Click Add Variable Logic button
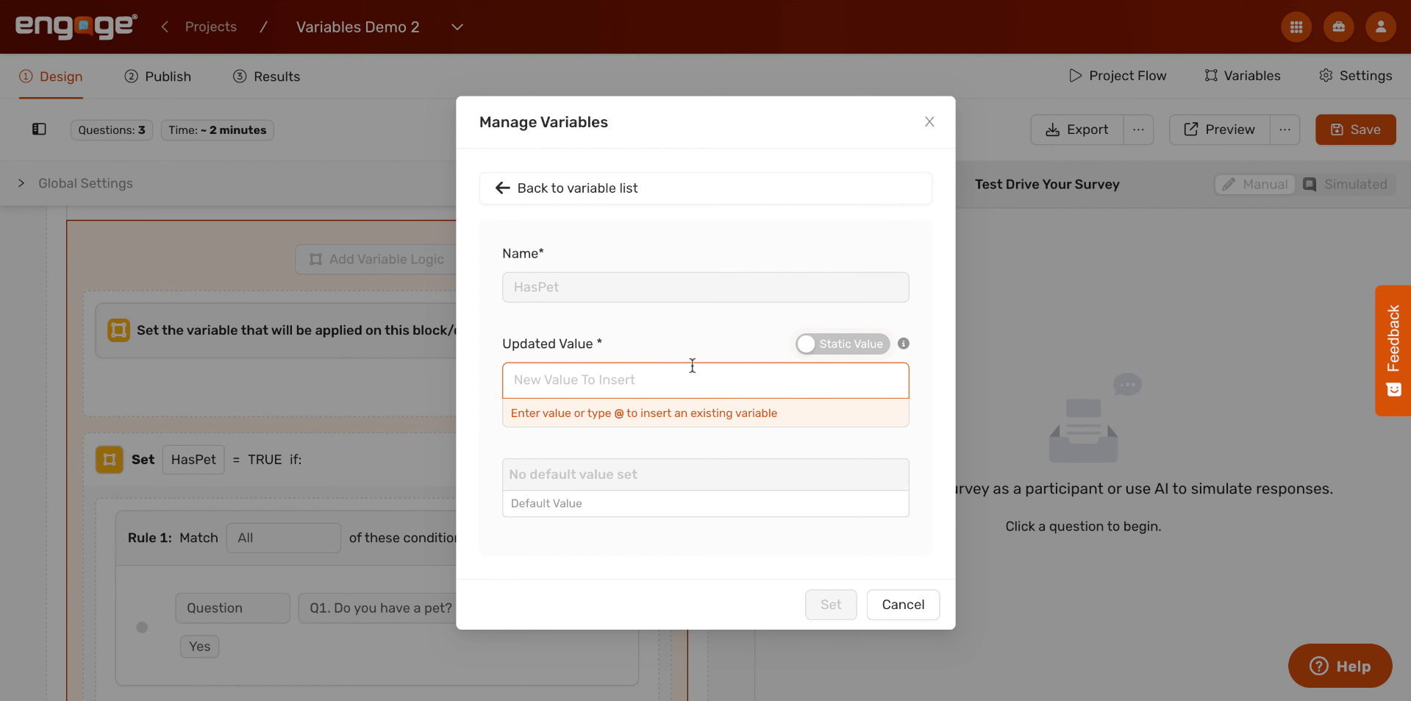 (376, 260)
